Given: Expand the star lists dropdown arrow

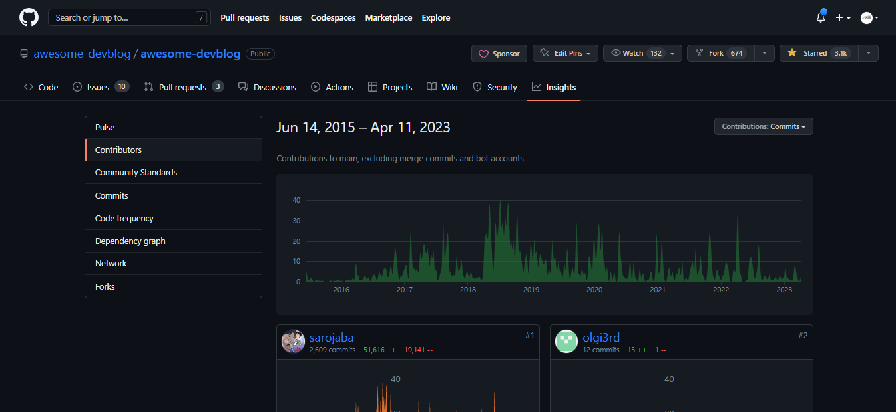Looking at the screenshot, I should [x=869, y=53].
